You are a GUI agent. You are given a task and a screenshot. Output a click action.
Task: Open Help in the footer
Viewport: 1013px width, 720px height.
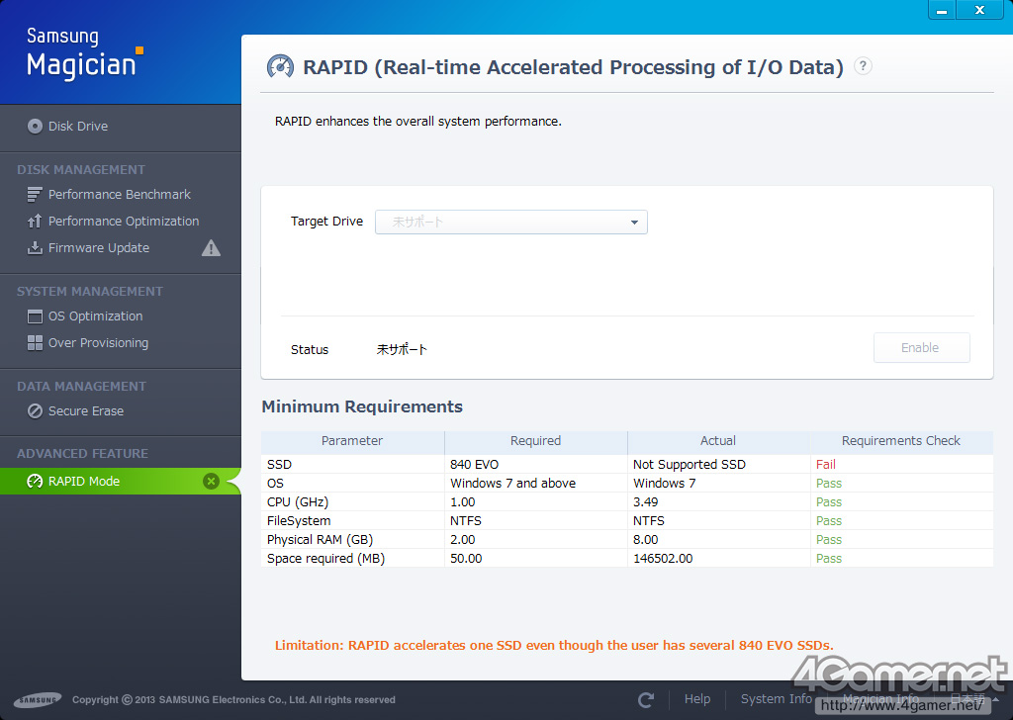(697, 698)
